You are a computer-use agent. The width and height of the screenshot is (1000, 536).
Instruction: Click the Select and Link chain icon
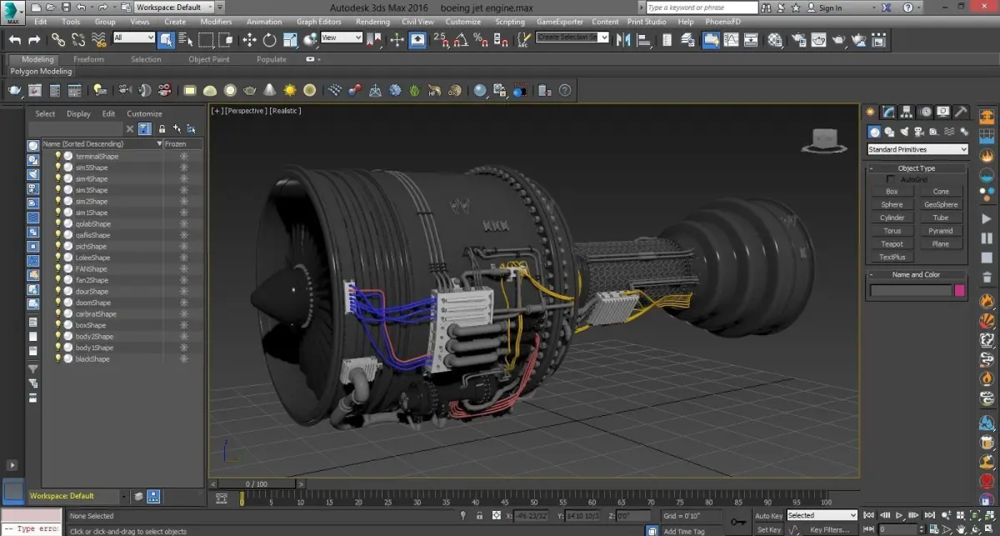[57, 39]
